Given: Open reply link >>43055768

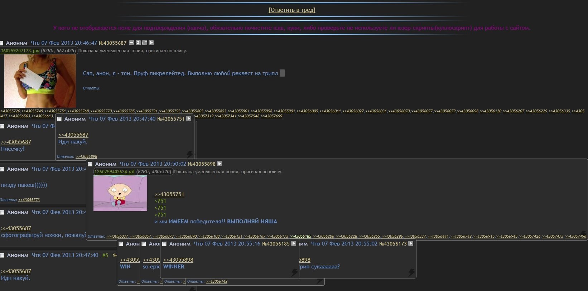Looking at the screenshot, I should click(x=78, y=111).
